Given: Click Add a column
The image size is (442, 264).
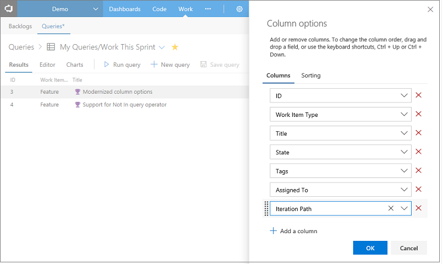Looking at the screenshot, I should pos(293,231).
